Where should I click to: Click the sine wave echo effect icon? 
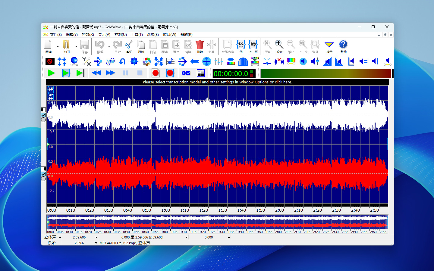coord(110,62)
